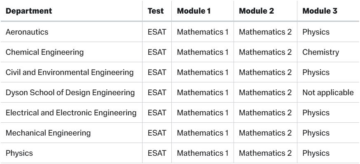Click Mathematics 2 in the Aeronautics row
The height and width of the screenshot is (164, 360).
[x=265, y=32]
